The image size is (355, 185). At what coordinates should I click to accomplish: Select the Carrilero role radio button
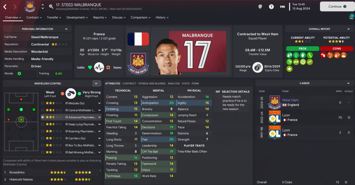pyautogui.click(x=43, y=138)
